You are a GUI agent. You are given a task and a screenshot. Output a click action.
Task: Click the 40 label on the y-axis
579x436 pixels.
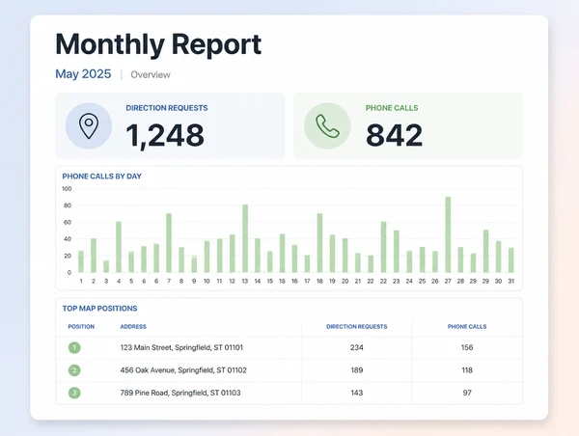click(x=68, y=239)
